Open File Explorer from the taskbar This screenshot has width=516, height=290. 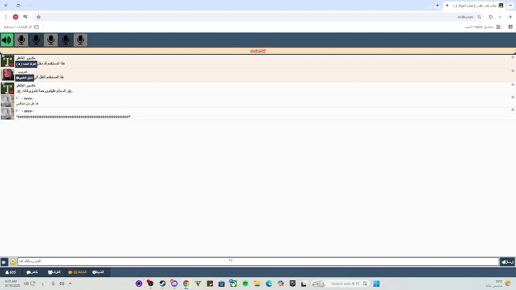tap(257, 284)
